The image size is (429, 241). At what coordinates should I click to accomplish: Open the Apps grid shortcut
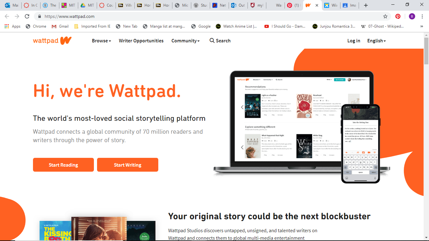point(13,26)
